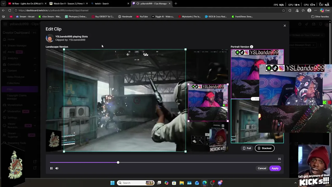Switch to the Watch Gen V Prime Video tab
This screenshot has width=332, height=187.
(x=68, y=3)
